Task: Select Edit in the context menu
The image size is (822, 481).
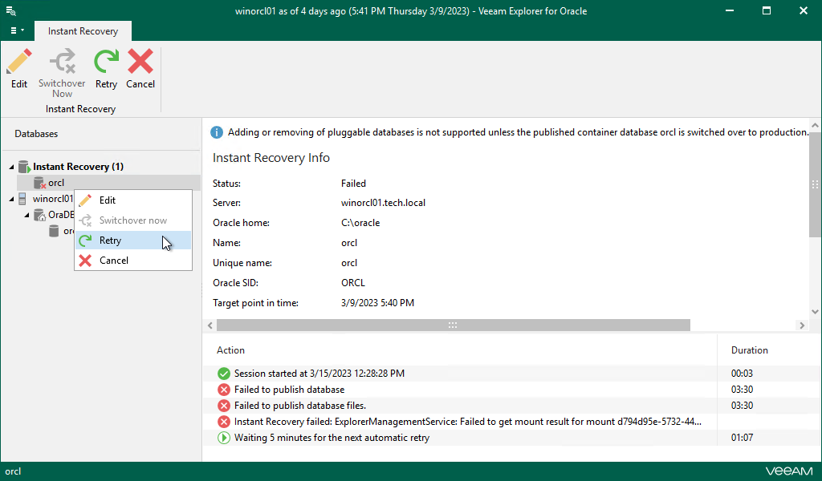Action: click(107, 200)
